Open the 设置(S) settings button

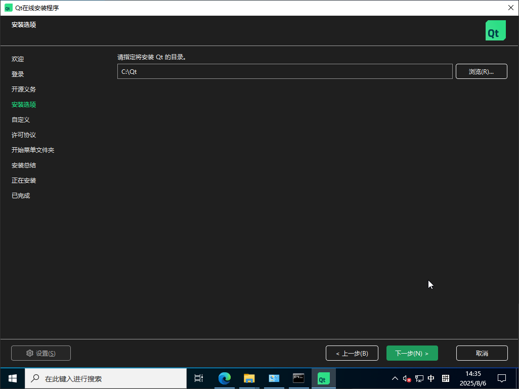(41, 353)
